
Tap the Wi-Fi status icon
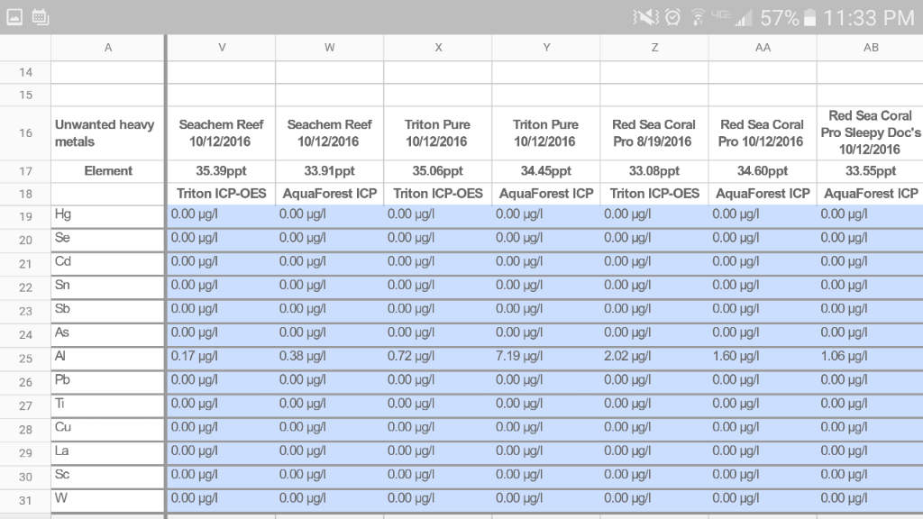699,18
